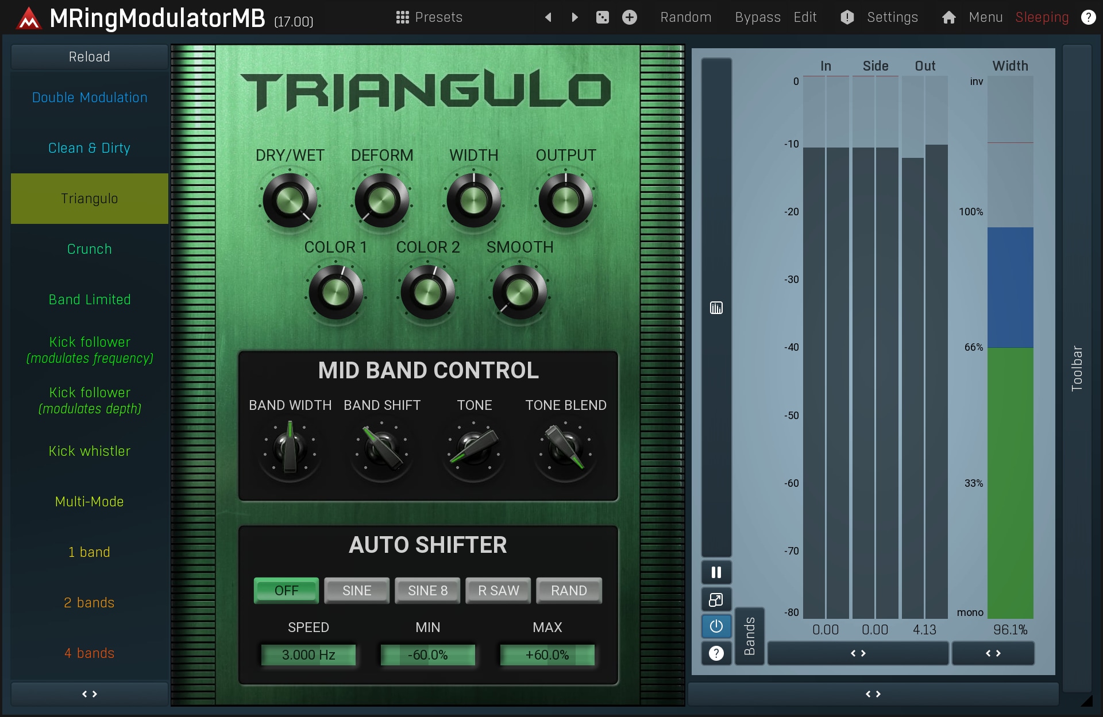The width and height of the screenshot is (1103, 717).
Task: Click the Bypass button
Action: click(x=757, y=17)
